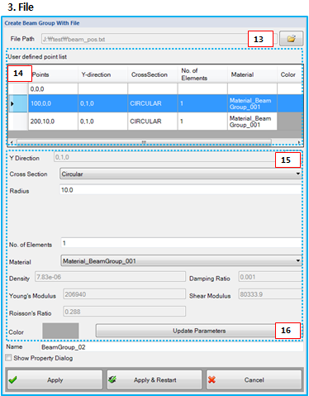
Task: Click the Radius input field
Action: point(181,190)
